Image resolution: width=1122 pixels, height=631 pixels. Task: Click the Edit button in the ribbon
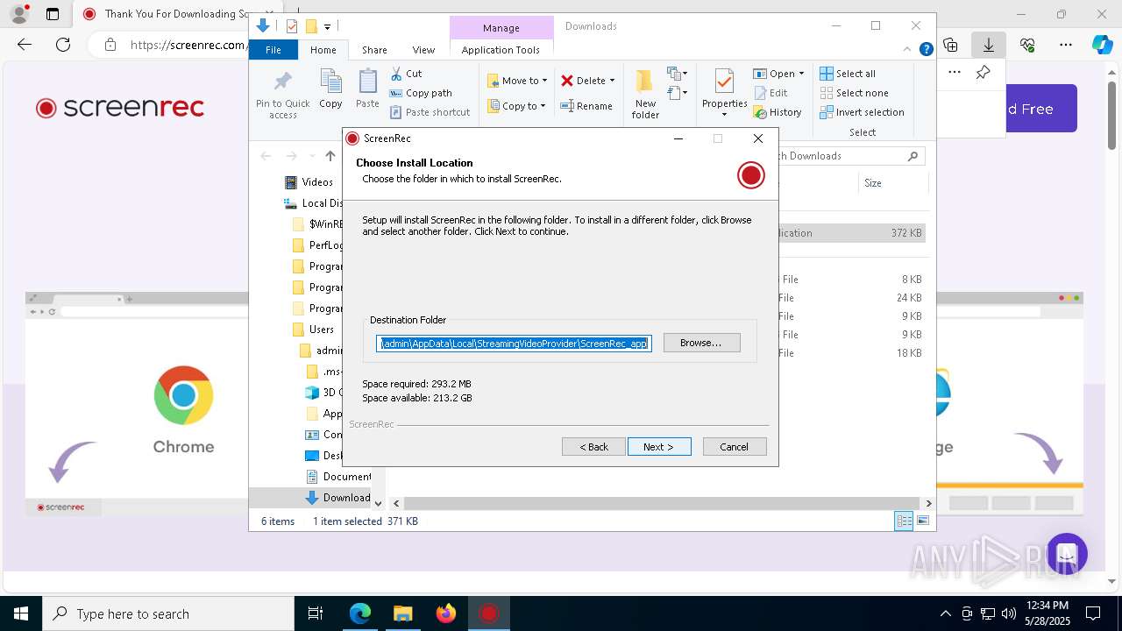coord(770,93)
